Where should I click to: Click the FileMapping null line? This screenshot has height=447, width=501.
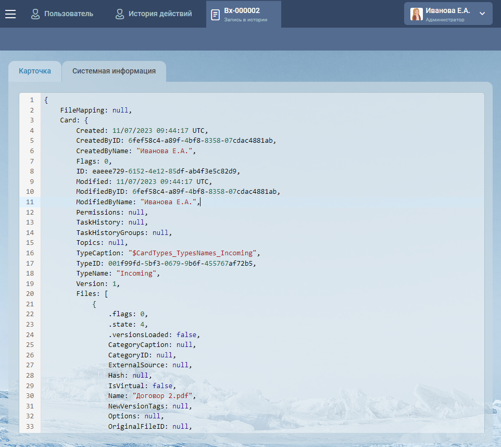click(96, 110)
